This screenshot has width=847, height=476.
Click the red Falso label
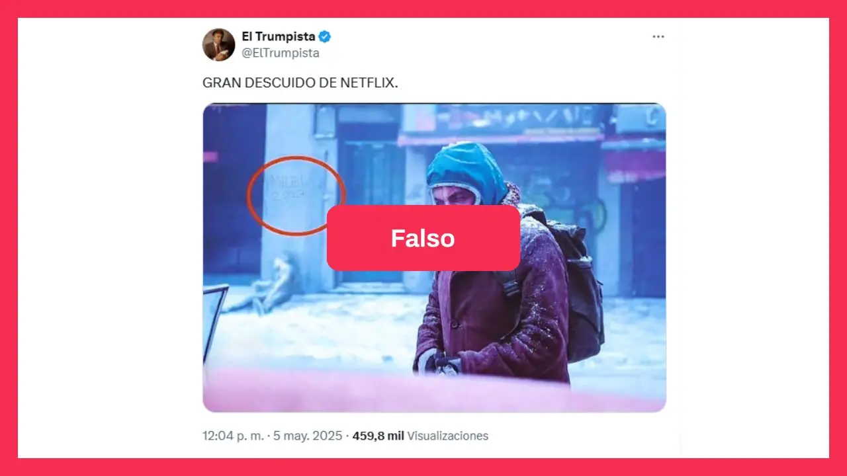[423, 238]
